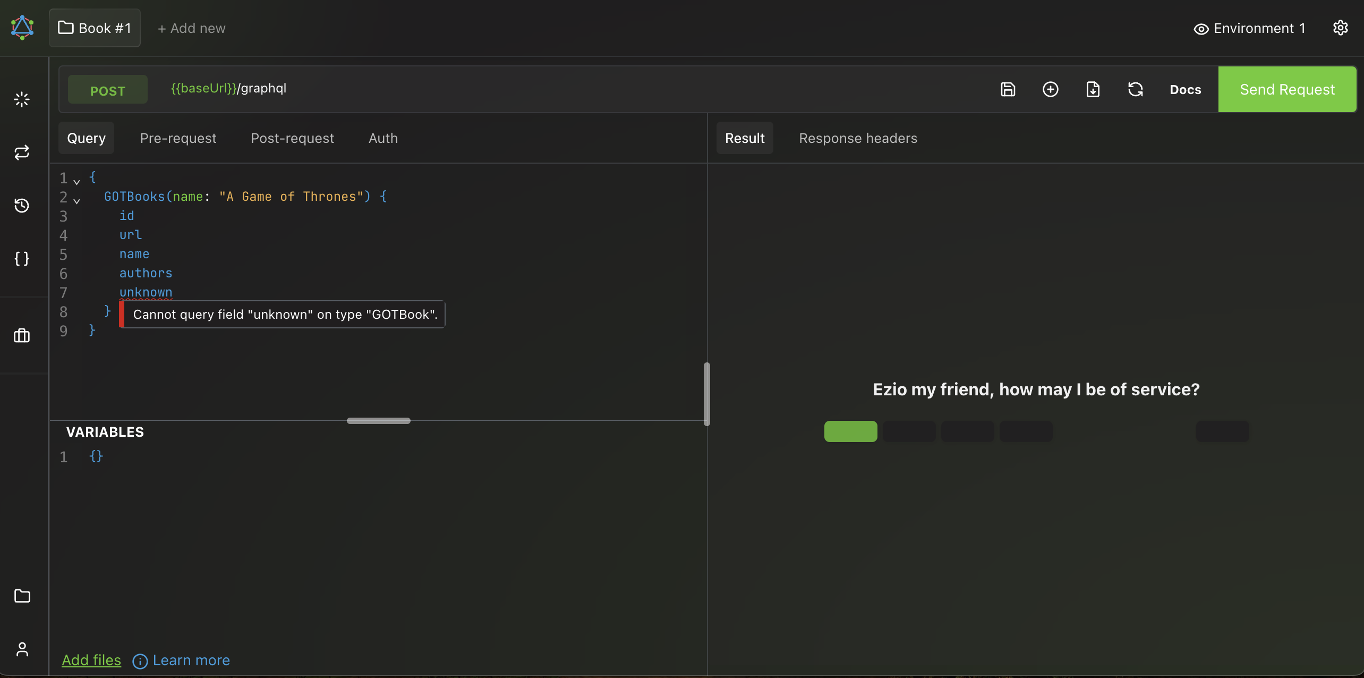This screenshot has width=1364, height=678.
Task: Click the briefcase sidebar icon
Action: 22,336
